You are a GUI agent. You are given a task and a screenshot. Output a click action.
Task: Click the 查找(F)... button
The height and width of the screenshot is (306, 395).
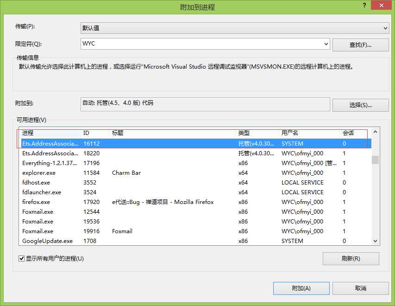(360, 45)
